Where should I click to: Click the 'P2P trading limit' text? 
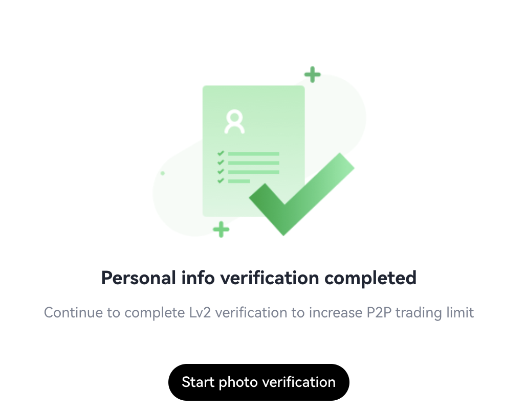(x=420, y=313)
